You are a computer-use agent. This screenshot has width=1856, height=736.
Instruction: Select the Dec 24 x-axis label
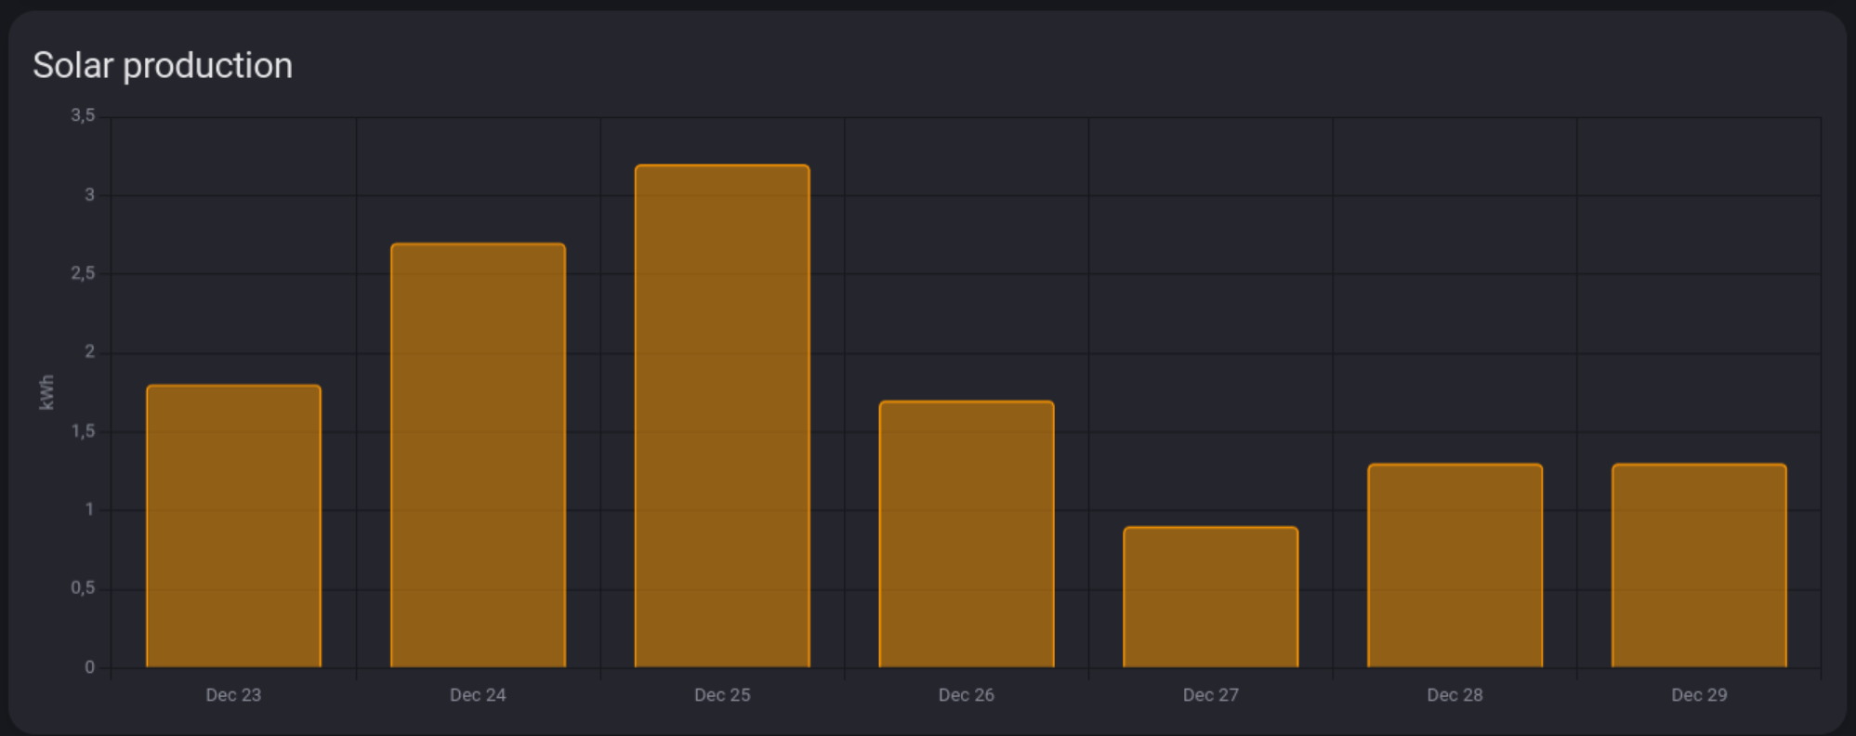[478, 695]
